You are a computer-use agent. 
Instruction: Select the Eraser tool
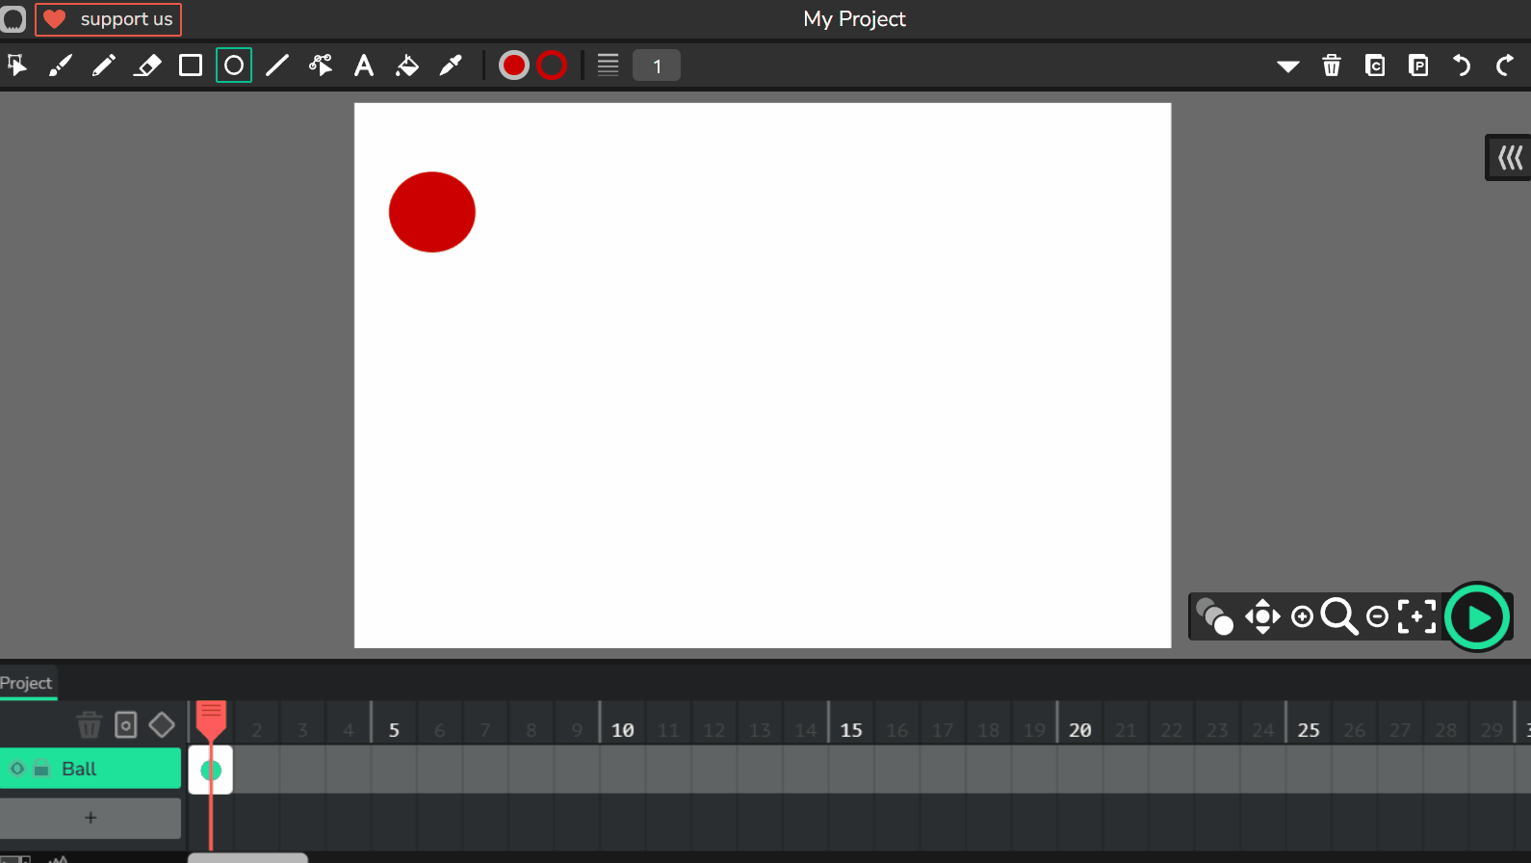(x=147, y=65)
